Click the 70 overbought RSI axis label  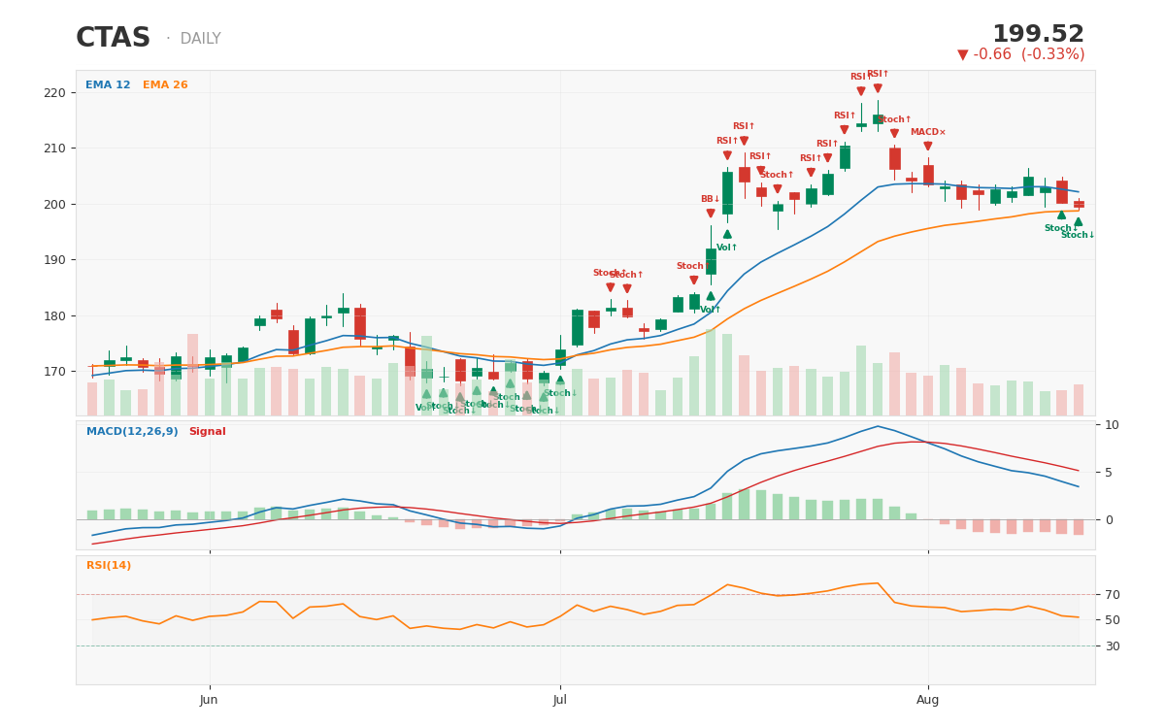(1113, 595)
